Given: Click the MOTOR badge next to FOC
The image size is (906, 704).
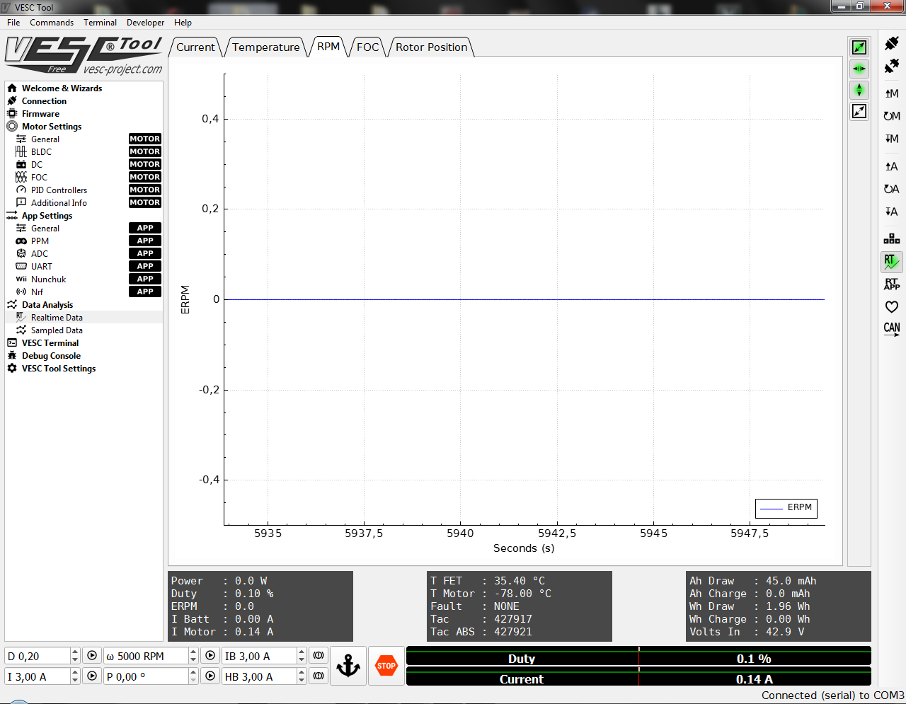Looking at the screenshot, I should pos(144,177).
